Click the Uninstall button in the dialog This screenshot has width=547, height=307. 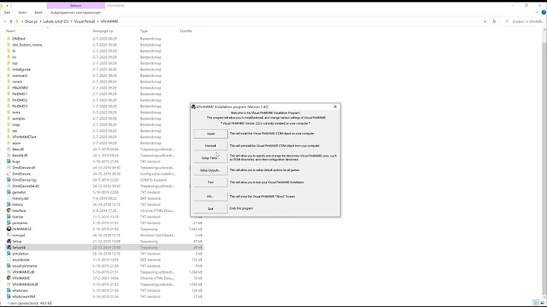(210, 146)
